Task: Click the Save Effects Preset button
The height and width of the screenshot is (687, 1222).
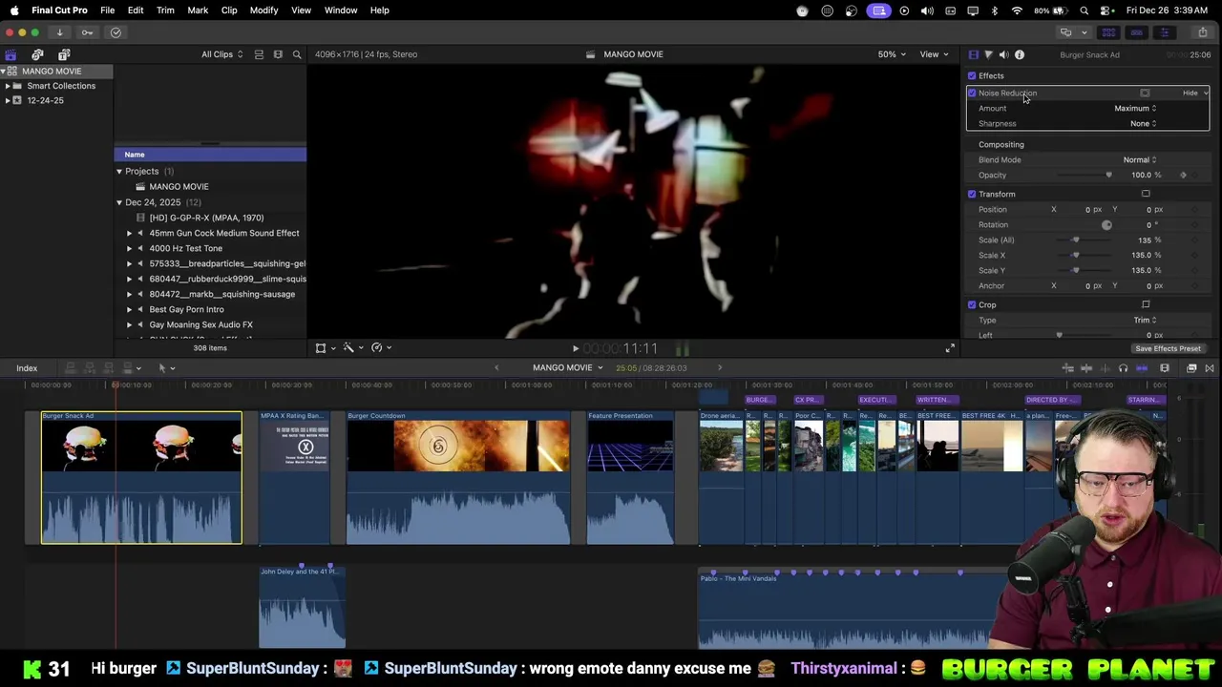Action: (x=1168, y=348)
